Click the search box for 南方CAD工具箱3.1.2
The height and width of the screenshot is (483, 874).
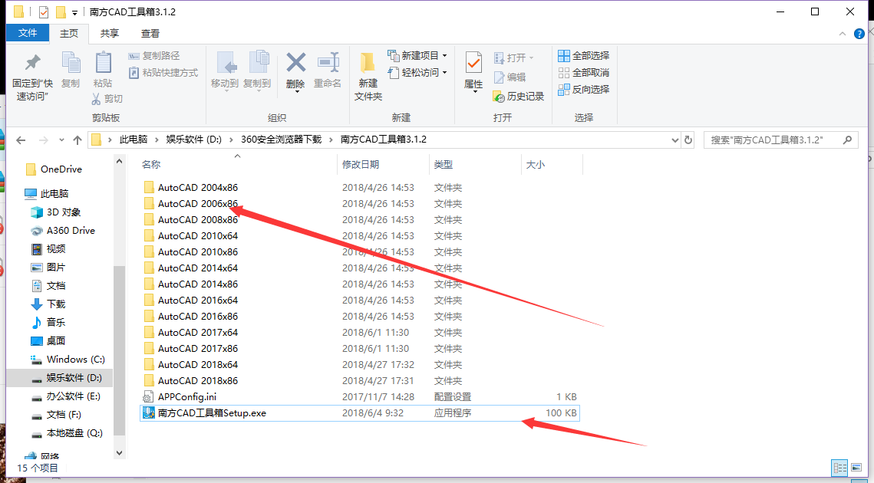tap(780, 140)
